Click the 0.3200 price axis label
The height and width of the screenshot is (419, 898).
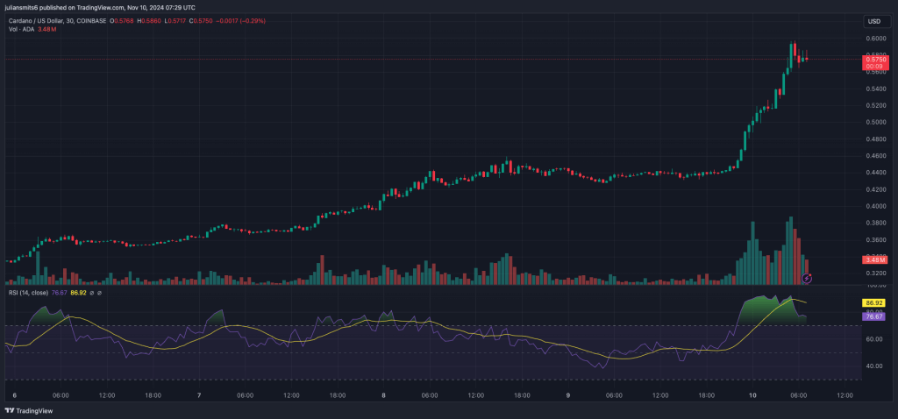[874, 273]
